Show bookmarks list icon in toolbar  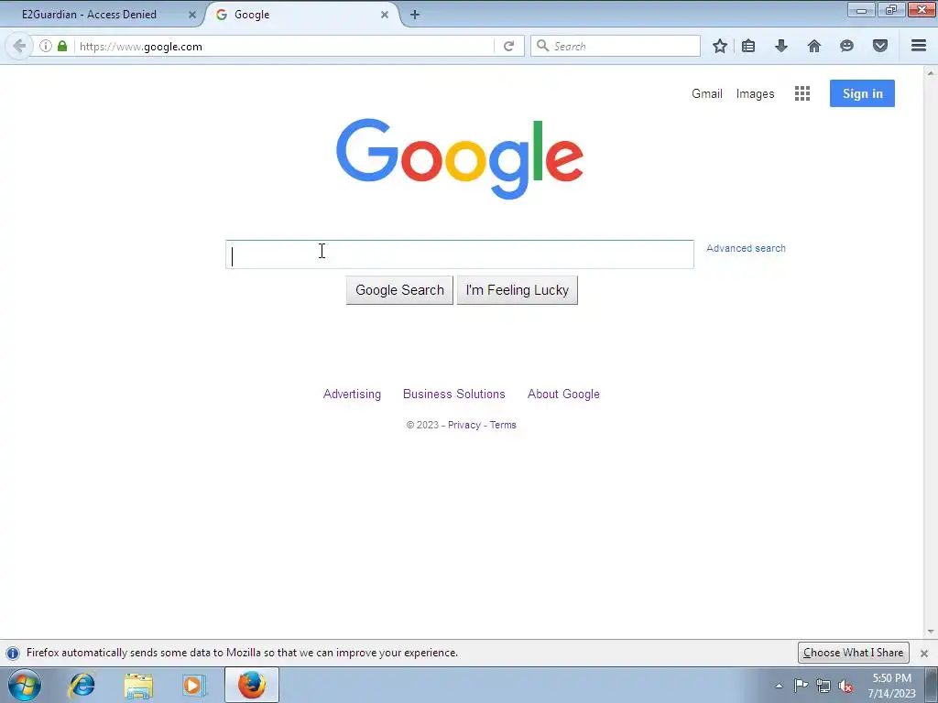tap(748, 46)
